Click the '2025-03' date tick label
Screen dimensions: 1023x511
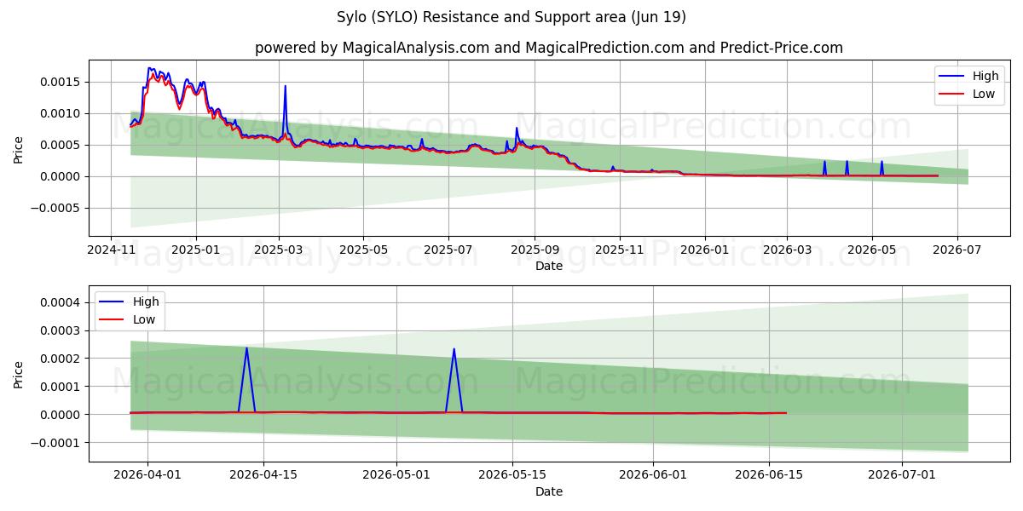pos(279,250)
